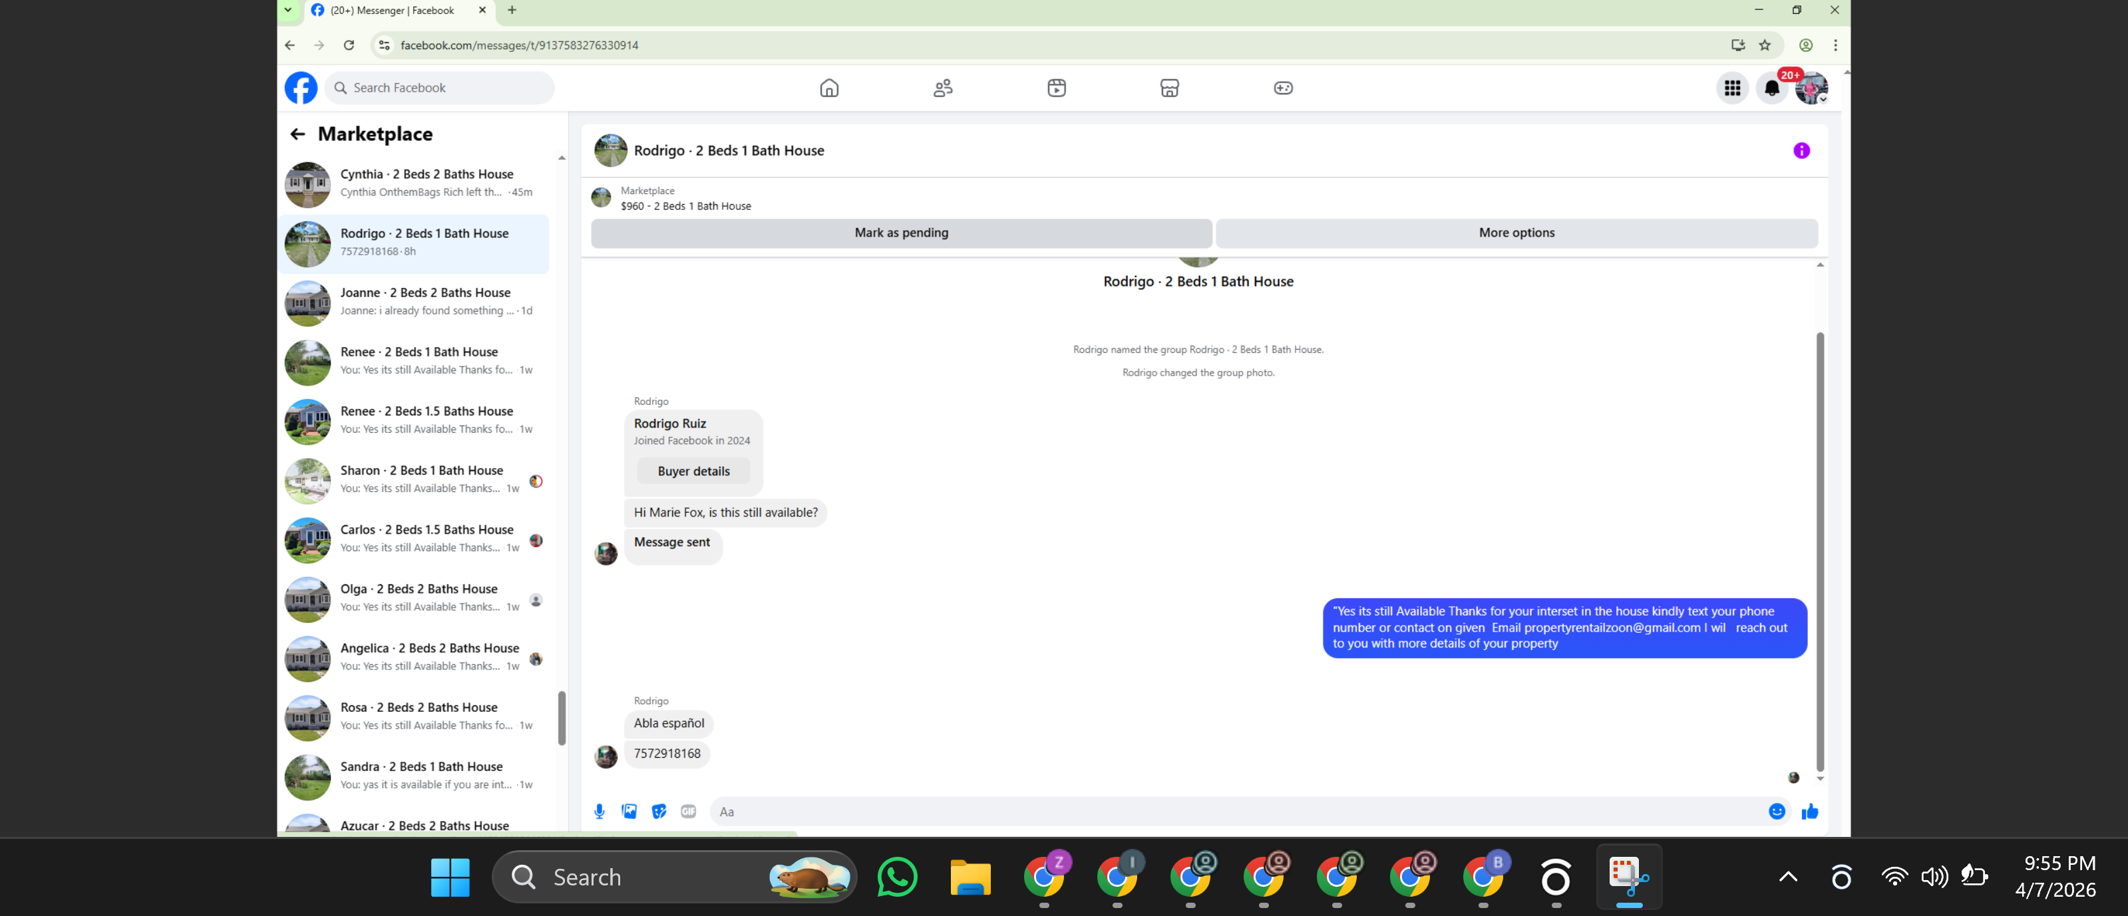2128x916 pixels.
Task: Open the Windows Start menu
Action: click(x=450, y=876)
